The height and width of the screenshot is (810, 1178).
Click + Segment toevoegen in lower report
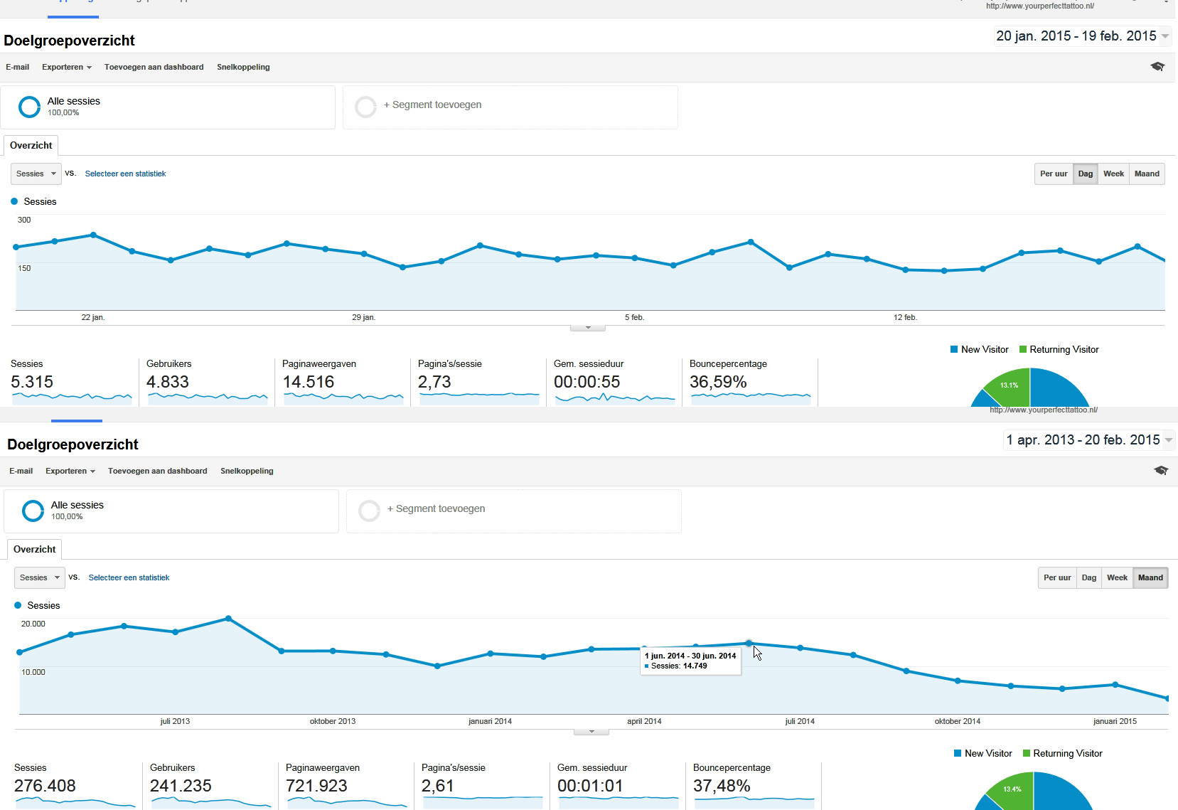click(x=437, y=508)
